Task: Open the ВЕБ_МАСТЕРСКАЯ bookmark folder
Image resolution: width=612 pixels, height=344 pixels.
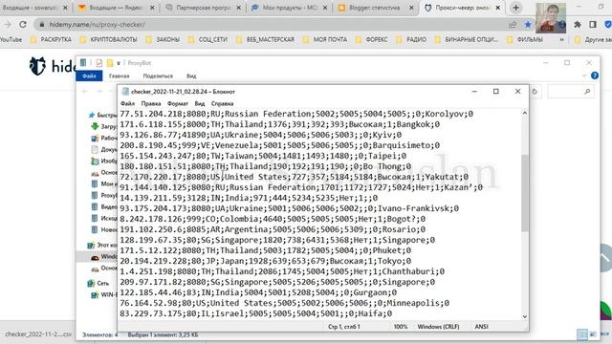Action: tap(265, 39)
